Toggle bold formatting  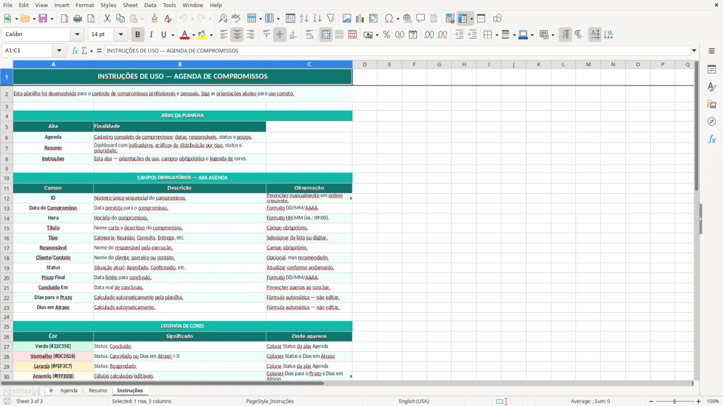pos(137,35)
